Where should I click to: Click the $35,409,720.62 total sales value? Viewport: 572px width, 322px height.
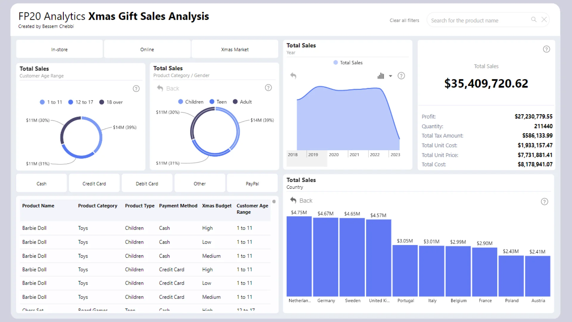tap(486, 83)
